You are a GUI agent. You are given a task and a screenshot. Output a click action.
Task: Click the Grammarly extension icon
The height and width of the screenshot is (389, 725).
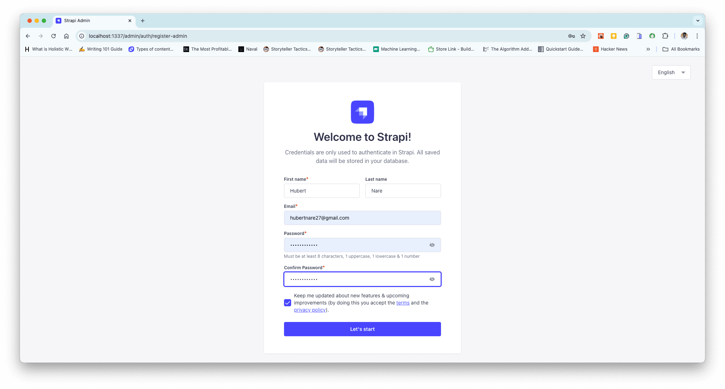(627, 36)
